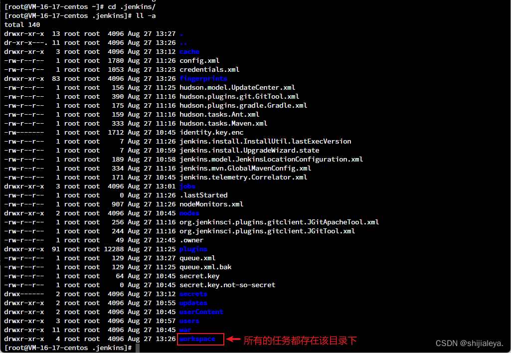The height and width of the screenshot is (353, 511).
Task: Select jenkins.mvn.GlobalMavenConfig.xml entry
Action: [x=245, y=168]
